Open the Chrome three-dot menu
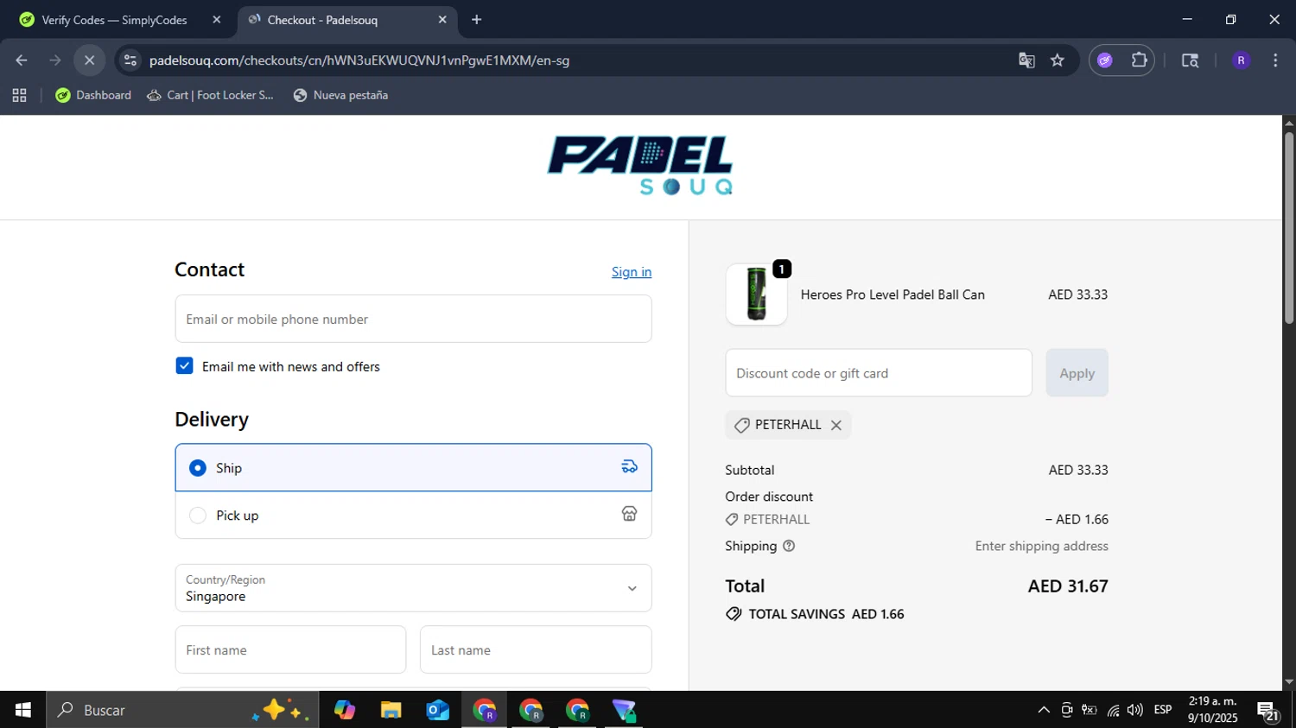The width and height of the screenshot is (1296, 728). [1275, 60]
